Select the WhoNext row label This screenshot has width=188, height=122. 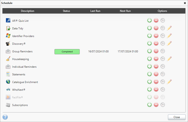pyautogui.click(x=19, y=90)
